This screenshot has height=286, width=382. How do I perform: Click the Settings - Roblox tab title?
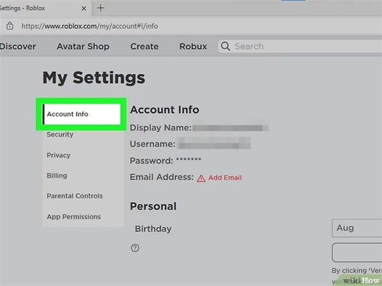22,8
